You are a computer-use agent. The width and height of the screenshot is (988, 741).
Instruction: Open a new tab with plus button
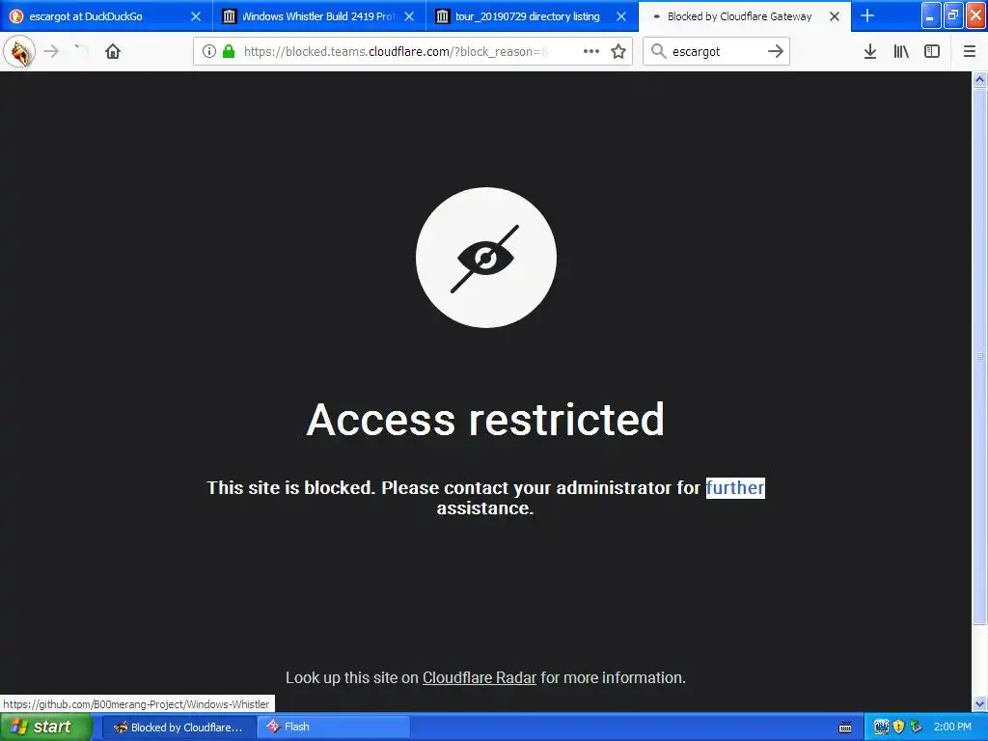click(867, 15)
